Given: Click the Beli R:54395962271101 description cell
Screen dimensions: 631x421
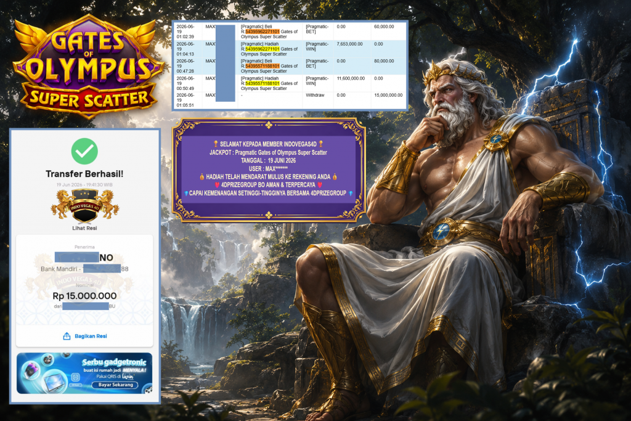Looking at the screenshot, I should click(269, 31).
